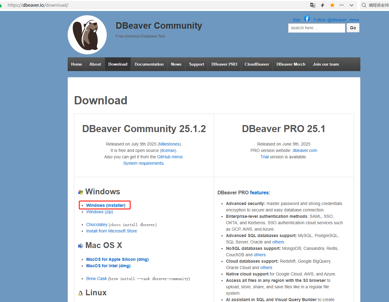Click the Mac icon beside Mac OS X heading
Viewport: 389px width, 302px height.
[80, 246]
